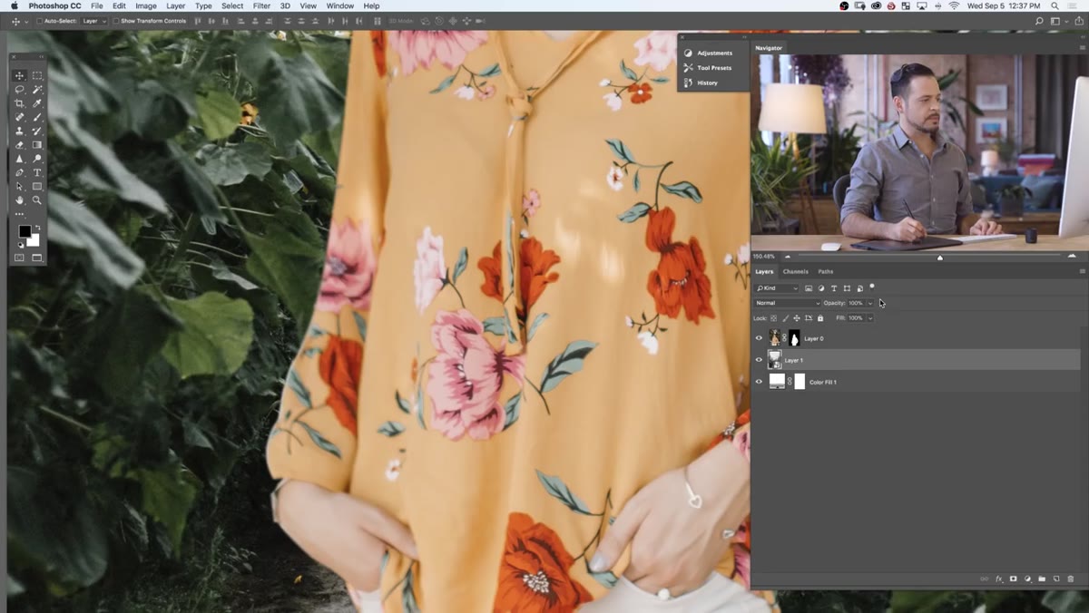Image resolution: width=1089 pixels, height=613 pixels.
Task: Select the Zoom tool in toolbox
Action: tap(37, 199)
